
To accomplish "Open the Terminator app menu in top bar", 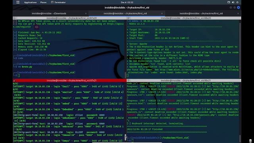I will coord(58,2).
